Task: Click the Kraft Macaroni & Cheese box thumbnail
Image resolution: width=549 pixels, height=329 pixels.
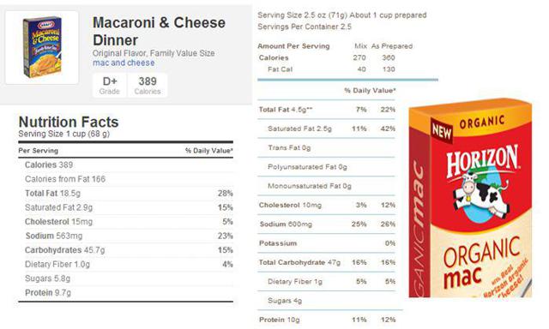Action: coord(42,47)
